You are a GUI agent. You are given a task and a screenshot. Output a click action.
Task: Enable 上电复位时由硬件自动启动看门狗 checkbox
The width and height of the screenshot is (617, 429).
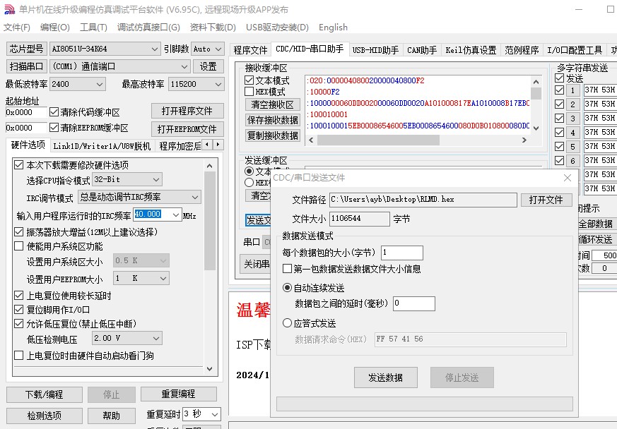click(x=18, y=355)
